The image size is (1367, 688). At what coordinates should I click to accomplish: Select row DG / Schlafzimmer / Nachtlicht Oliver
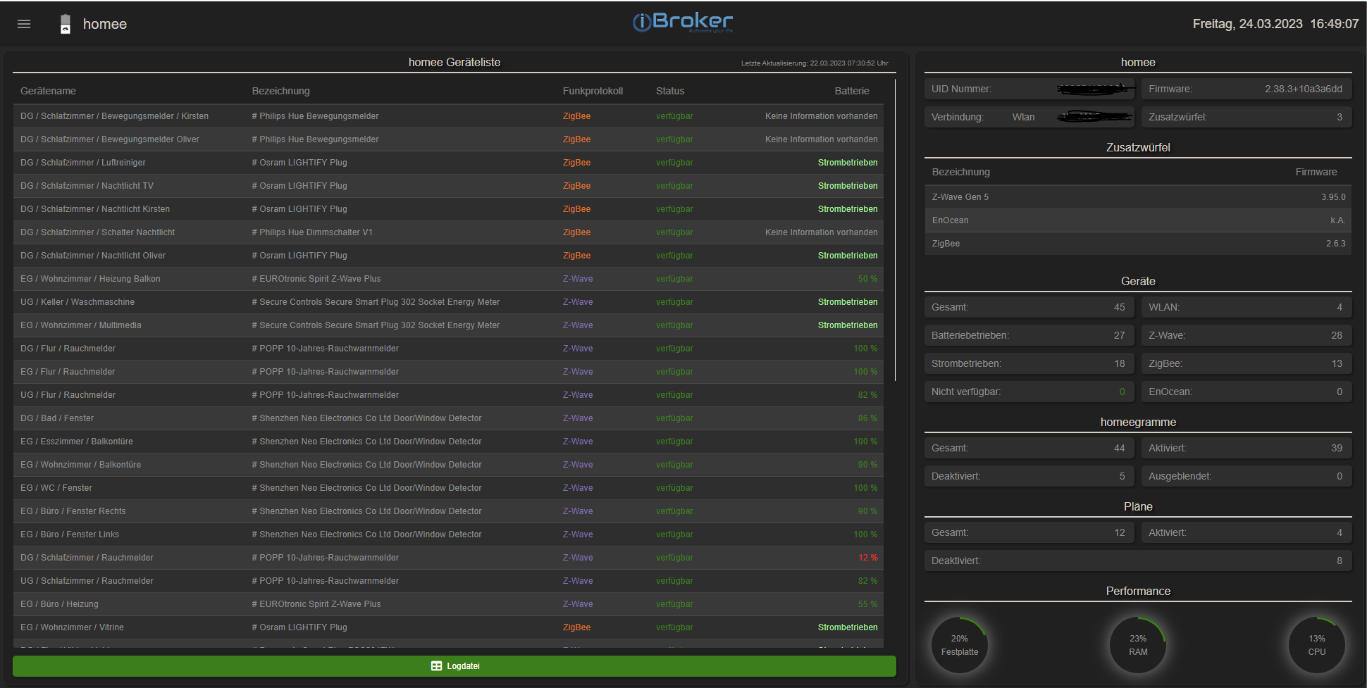tap(448, 256)
